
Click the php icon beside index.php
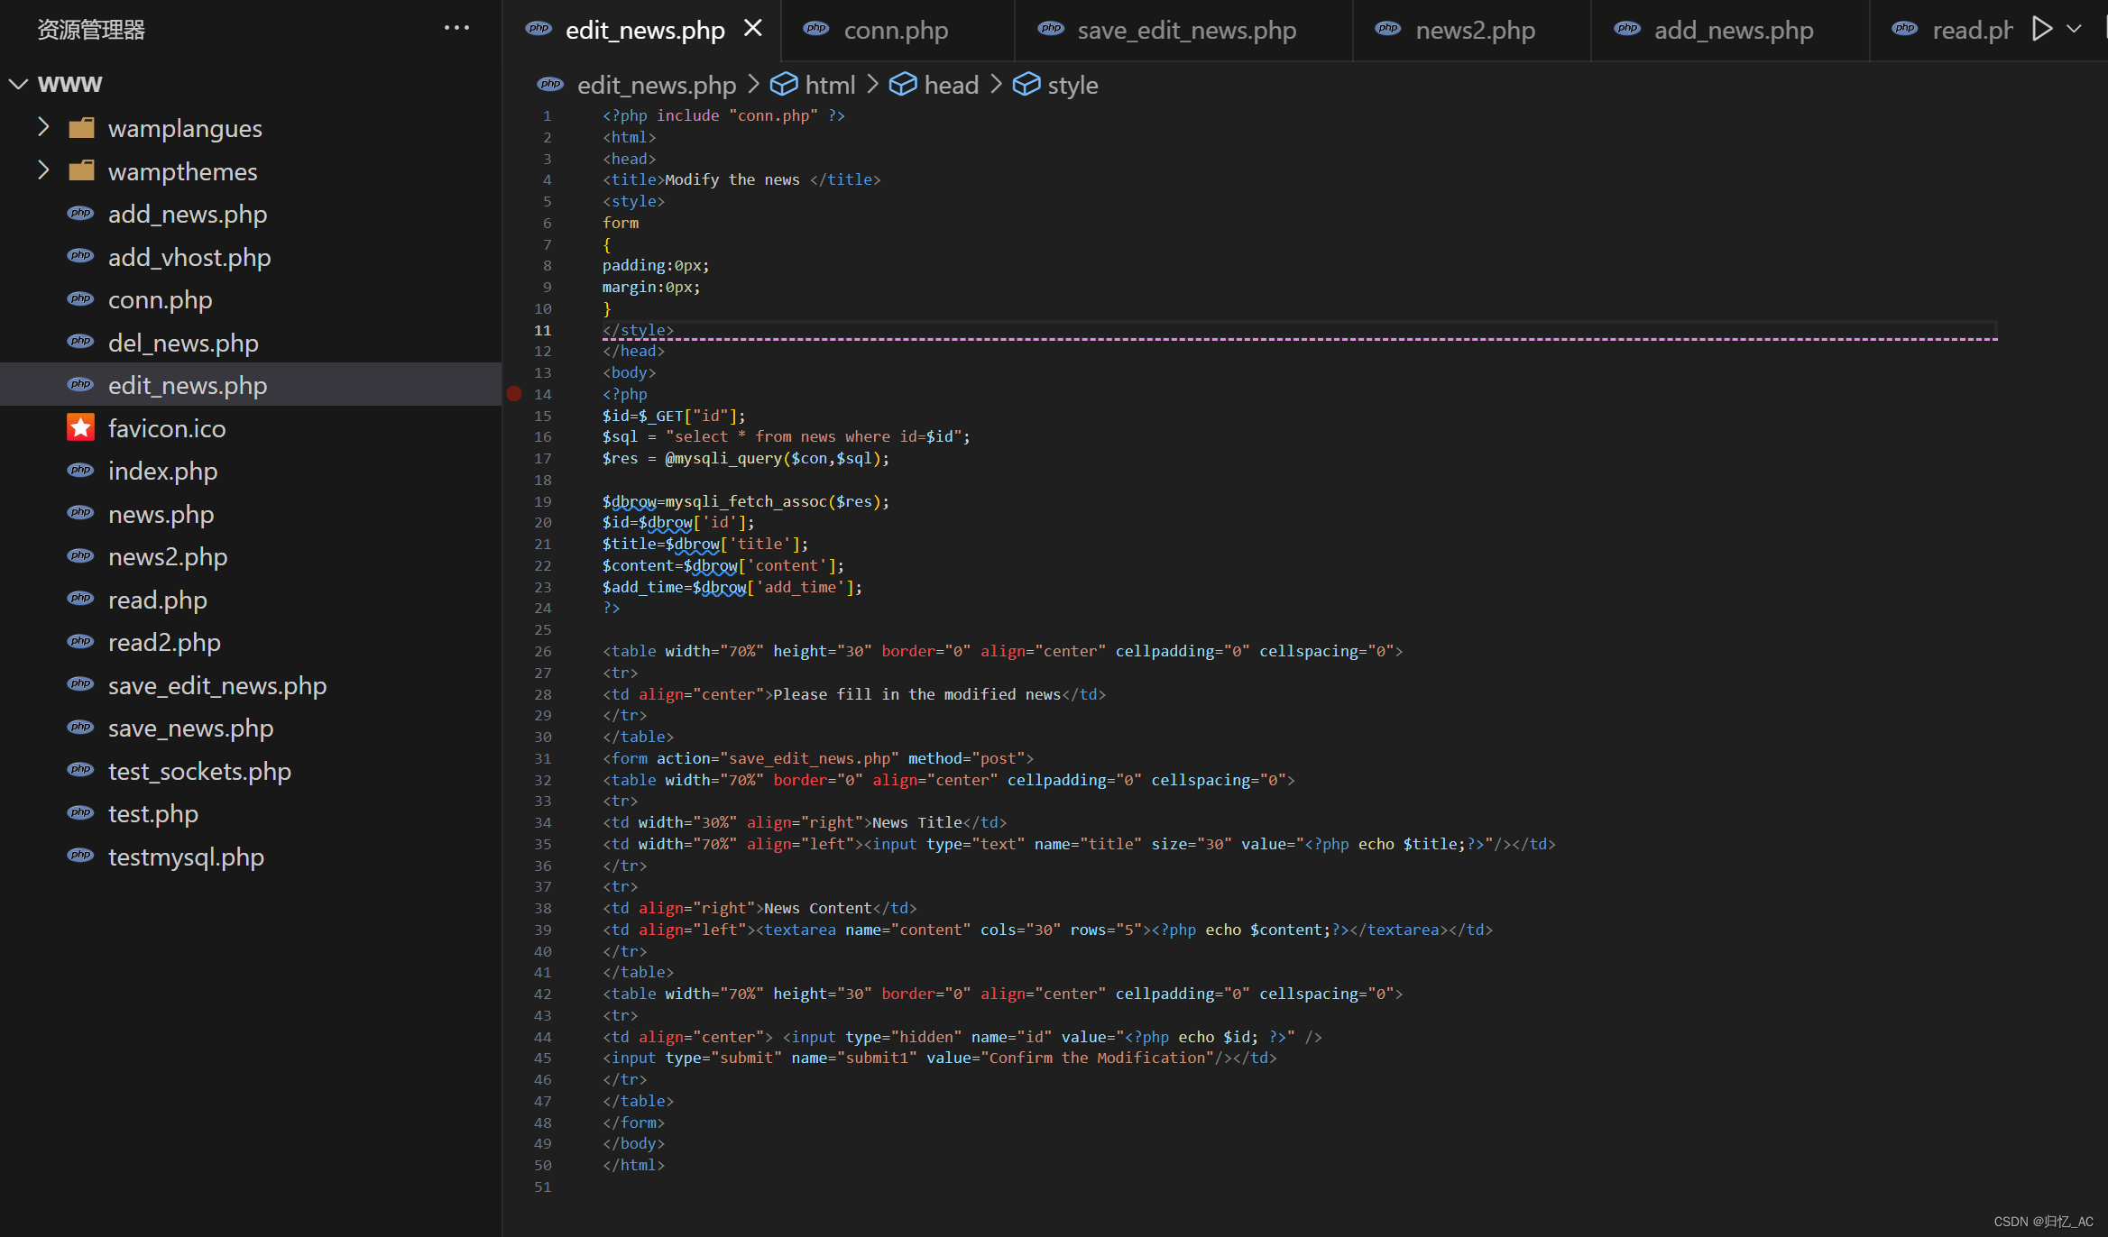(x=81, y=471)
